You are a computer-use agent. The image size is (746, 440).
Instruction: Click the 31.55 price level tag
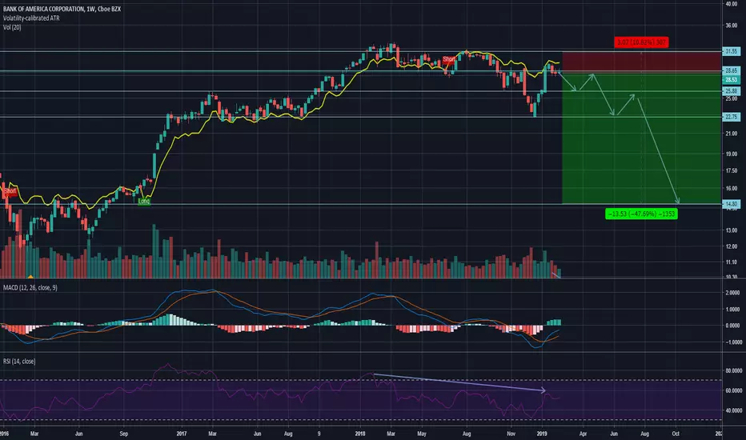point(731,51)
